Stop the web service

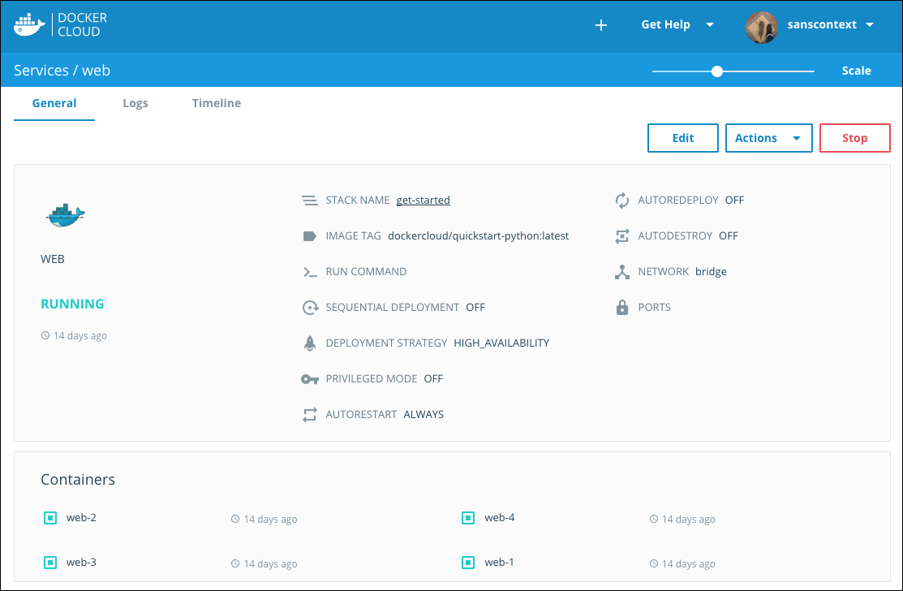pos(854,138)
